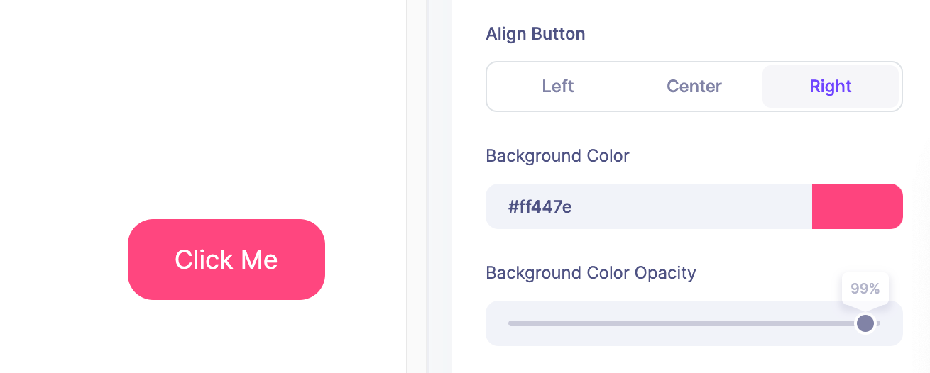Screen dimensions: 930x373
Task: Click the small dot at slider's right end
Action: tap(879, 323)
